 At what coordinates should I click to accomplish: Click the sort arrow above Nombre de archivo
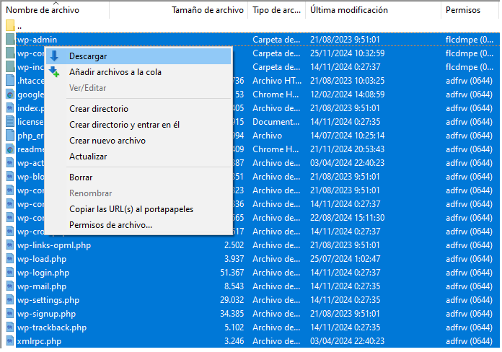pyautogui.click(x=56, y=3)
